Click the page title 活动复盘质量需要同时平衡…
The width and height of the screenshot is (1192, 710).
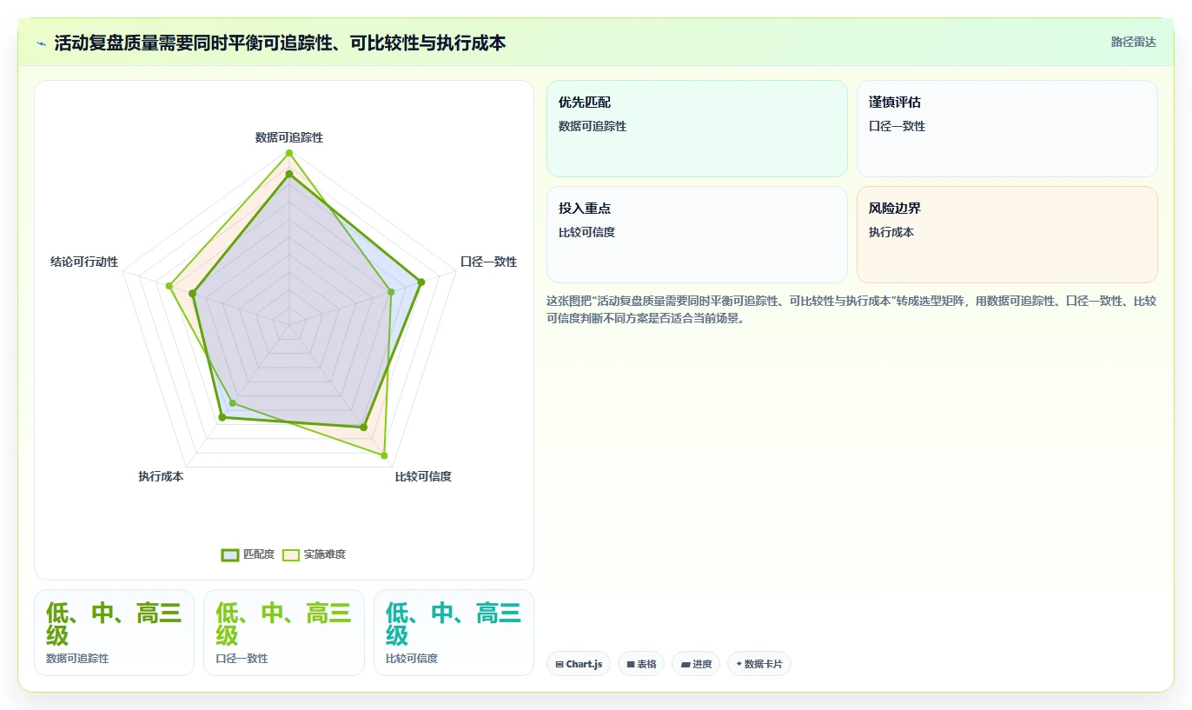click(280, 43)
